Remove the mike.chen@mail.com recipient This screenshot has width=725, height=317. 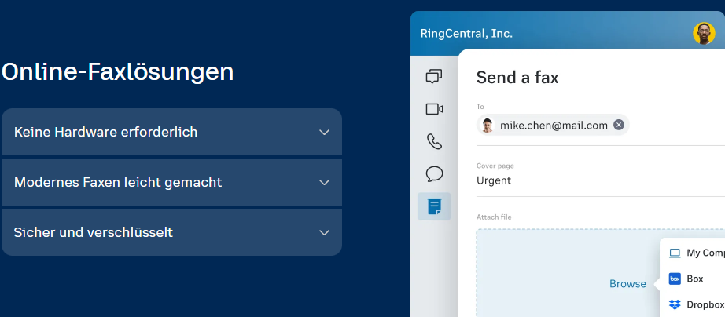click(619, 125)
